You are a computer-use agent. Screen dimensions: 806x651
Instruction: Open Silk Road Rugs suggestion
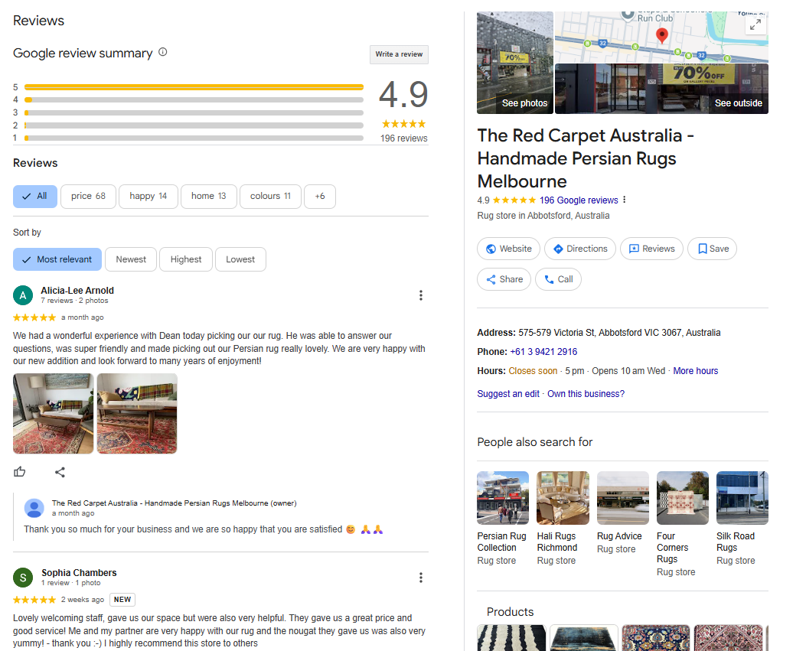[742, 518]
